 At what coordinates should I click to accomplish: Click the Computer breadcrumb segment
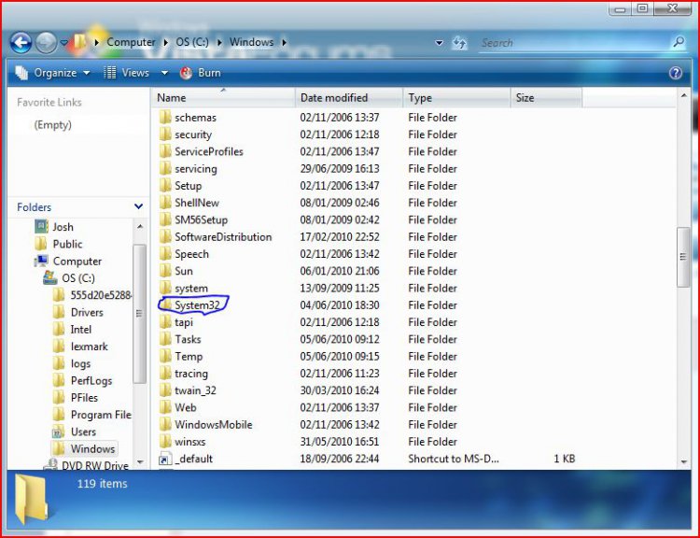(131, 42)
